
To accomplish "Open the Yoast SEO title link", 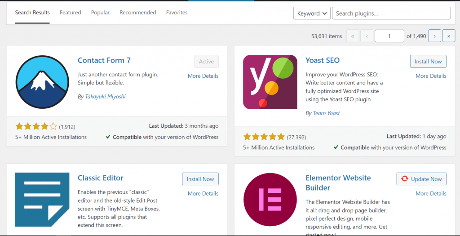I will point(323,60).
